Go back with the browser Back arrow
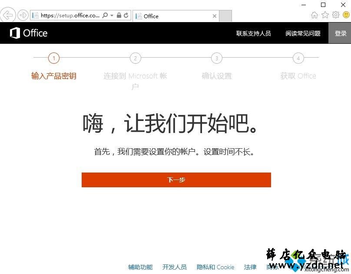The height and width of the screenshot is (274, 351). [8, 15]
